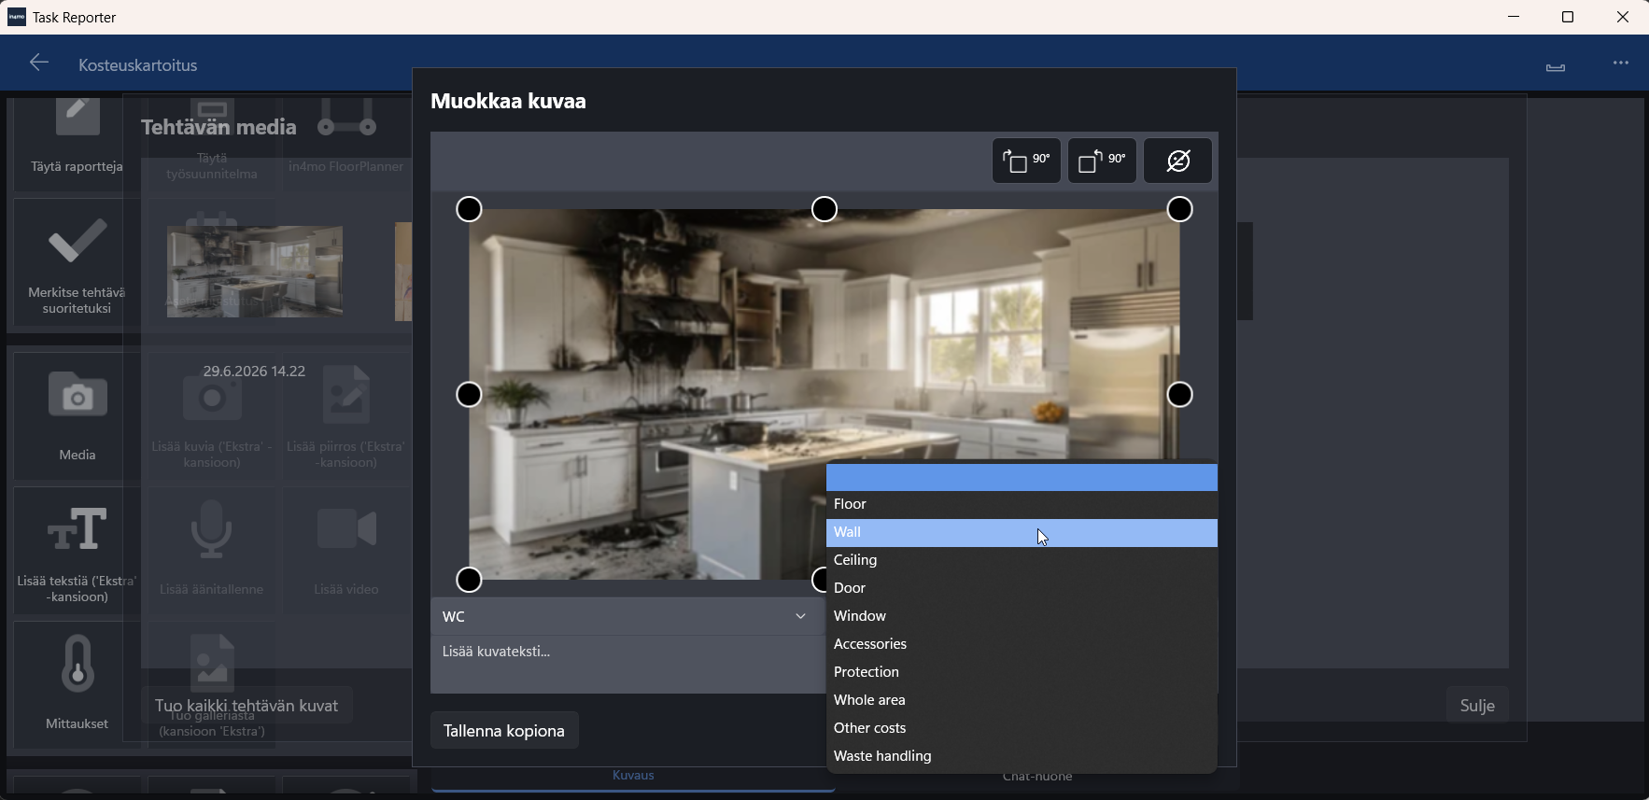Click the bottom-left corner crop handle
Screen dimensions: 1649x800
[x=470, y=580]
